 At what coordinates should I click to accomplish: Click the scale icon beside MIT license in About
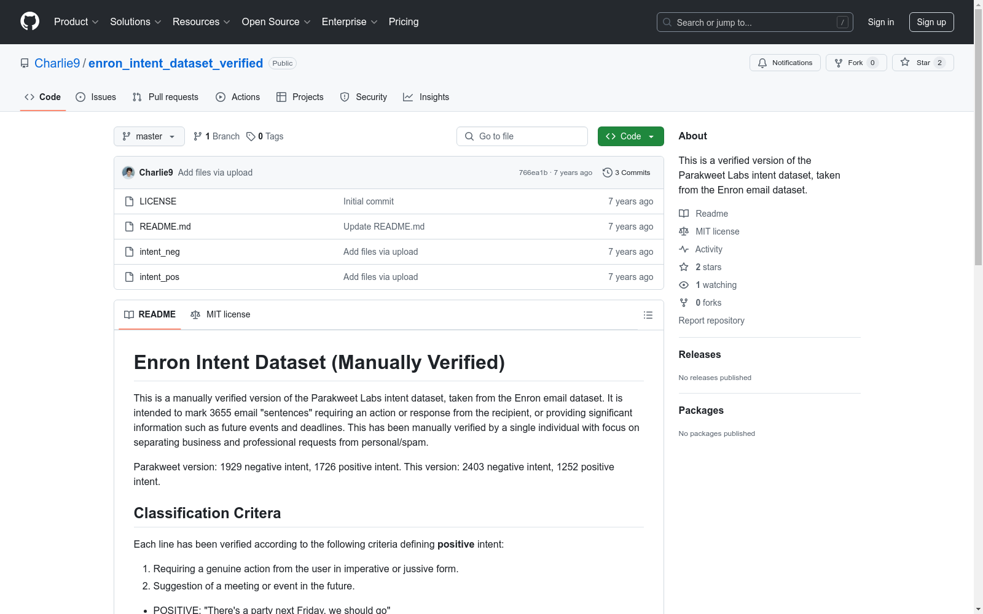684,231
